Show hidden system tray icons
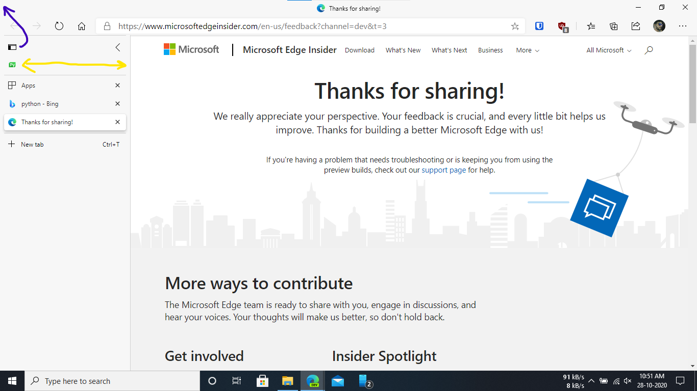 point(591,381)
